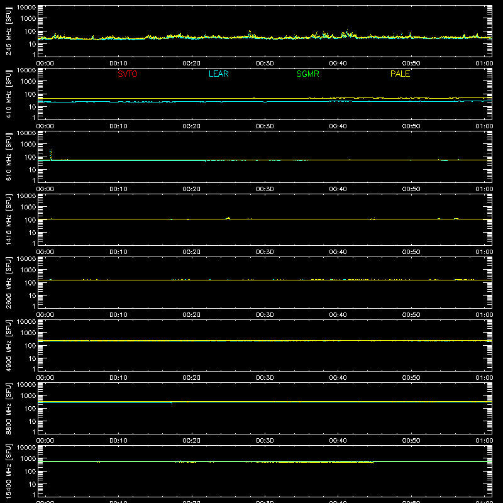This screenshot has height=503, width=503.
Task: Select the 410 MHz [SFU] axis title
Action: pyautogui.click(x=8, y=94)
